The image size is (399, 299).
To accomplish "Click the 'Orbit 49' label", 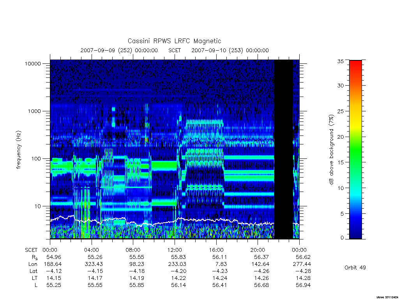I will 355,267.
